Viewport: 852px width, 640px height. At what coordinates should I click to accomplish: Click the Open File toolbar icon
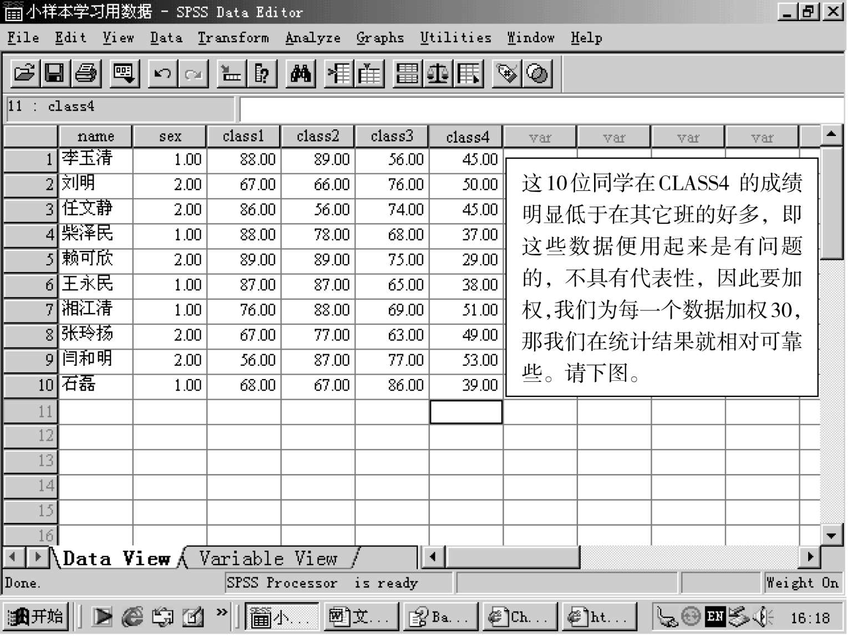point(25,74)
